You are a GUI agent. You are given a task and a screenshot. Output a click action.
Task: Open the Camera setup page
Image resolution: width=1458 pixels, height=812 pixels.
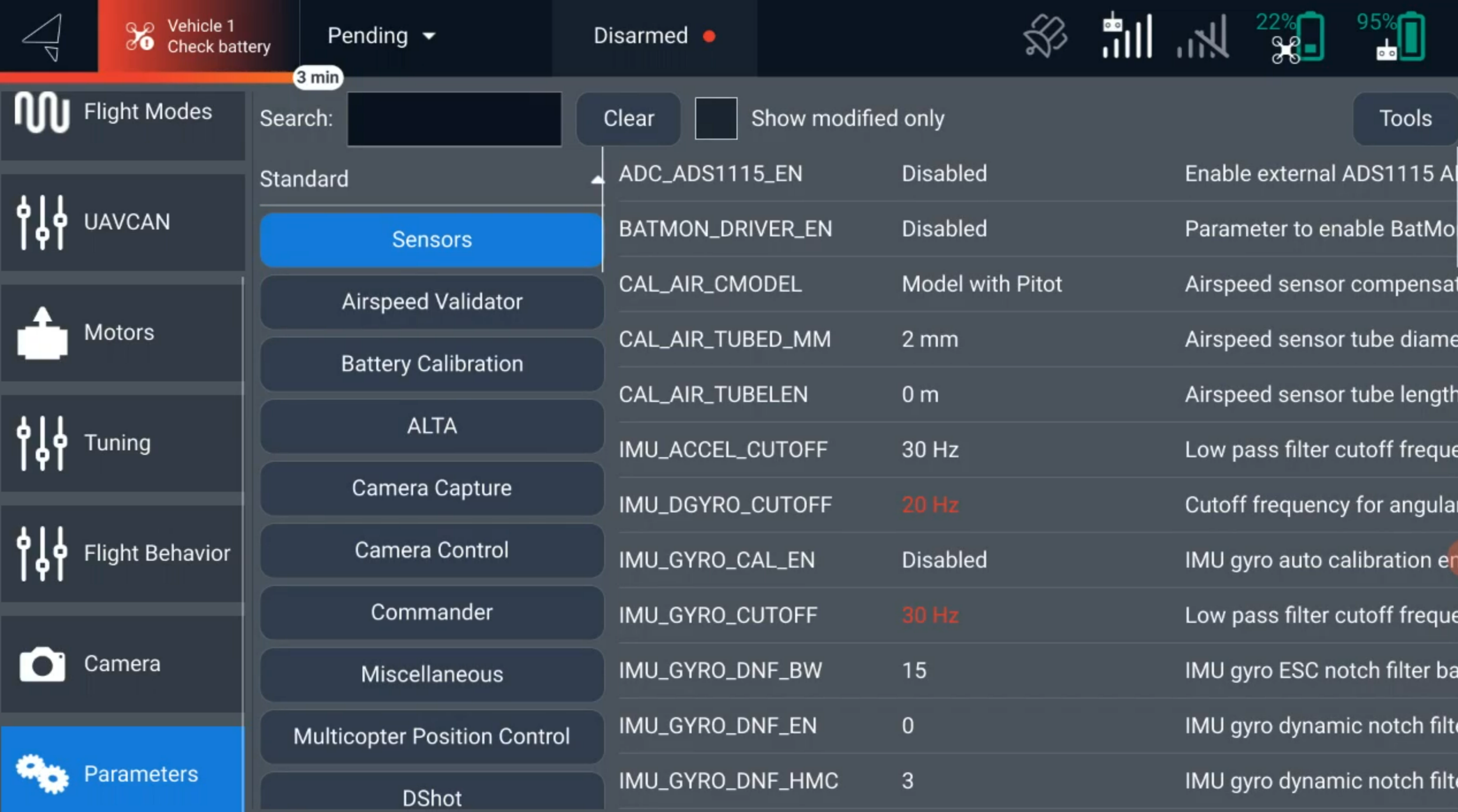122,664
